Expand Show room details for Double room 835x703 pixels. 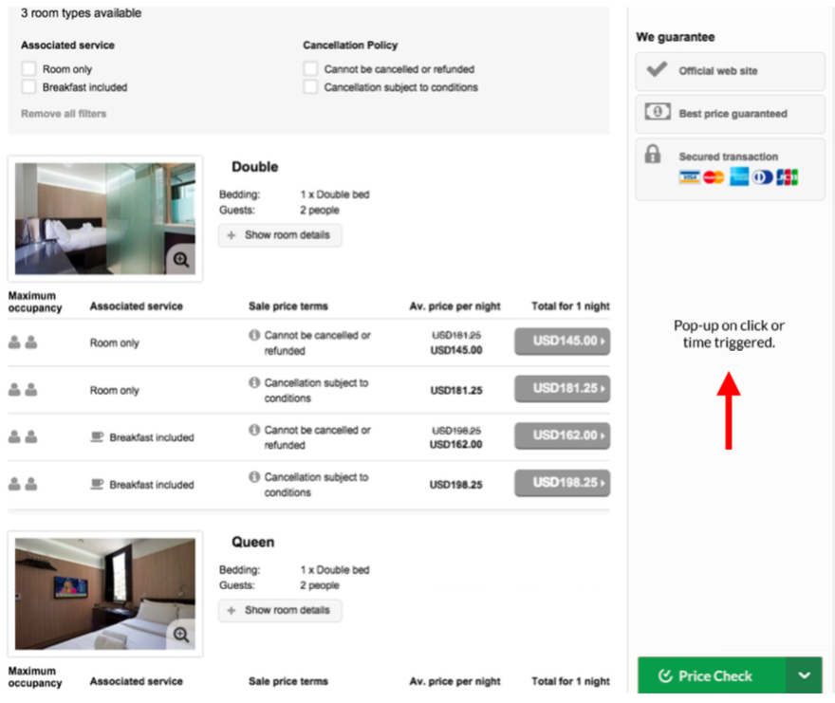click(x=280, y=235)
